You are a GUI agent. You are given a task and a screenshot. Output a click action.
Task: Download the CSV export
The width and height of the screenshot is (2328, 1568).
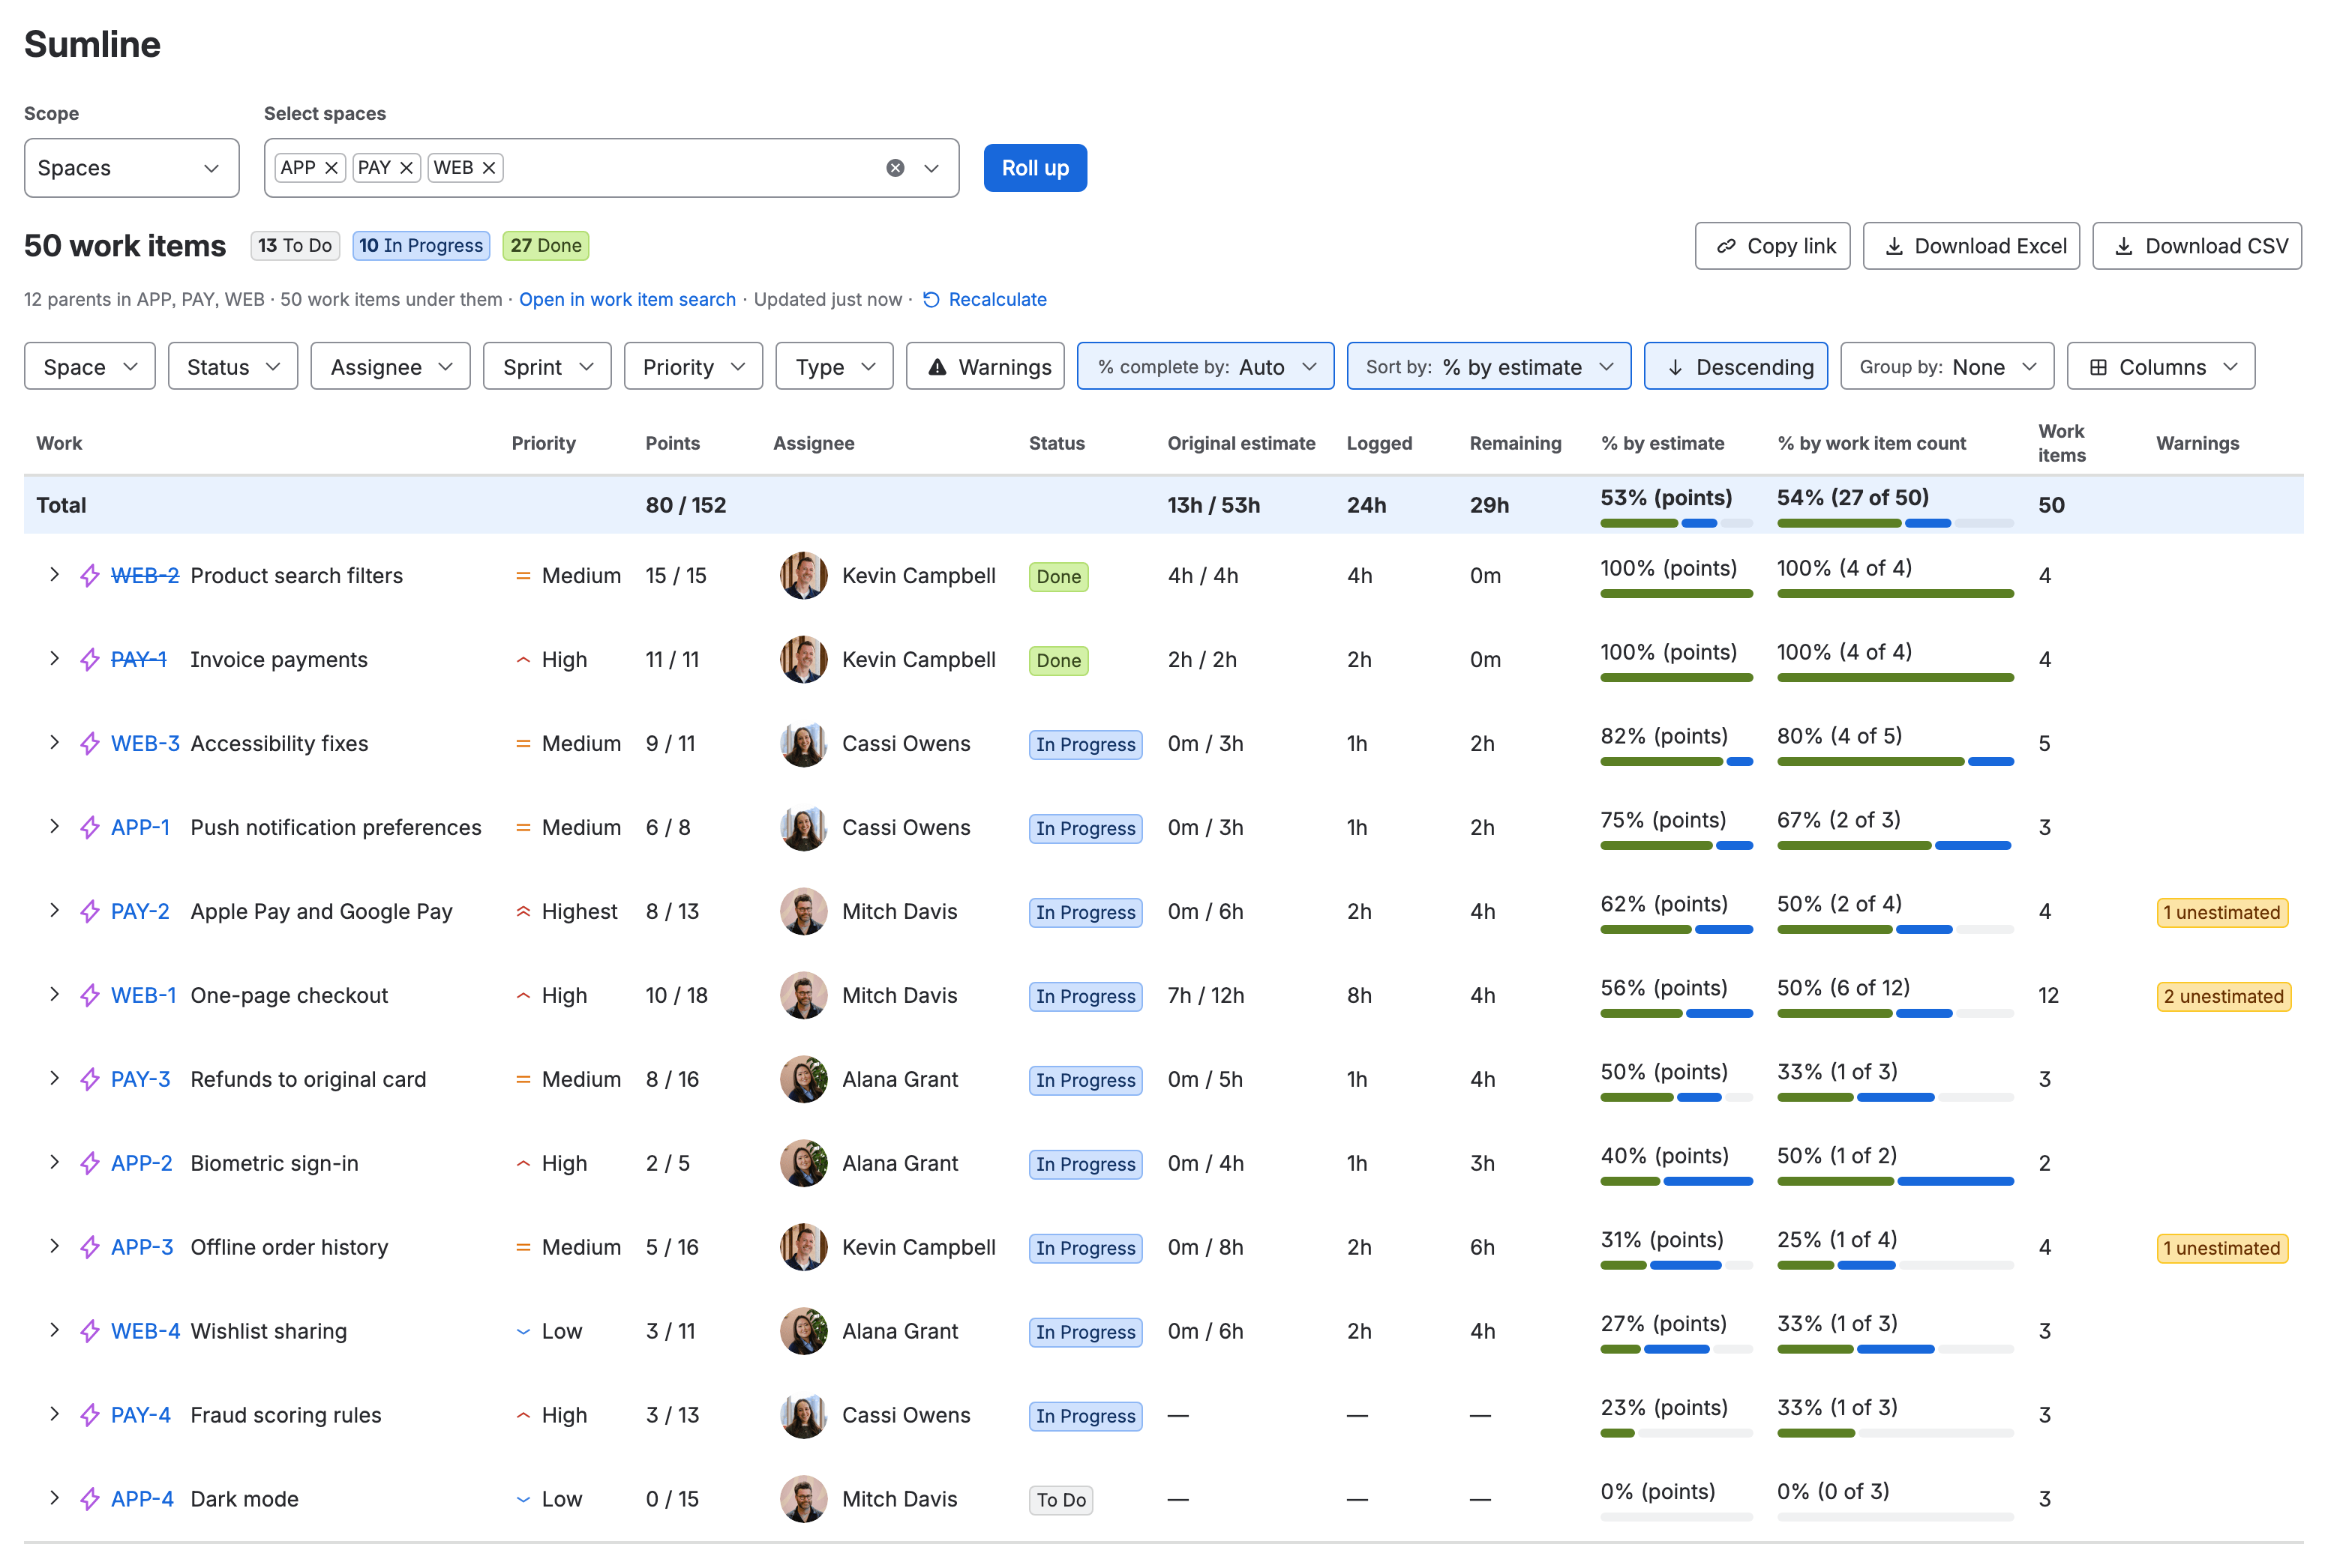(2198, 246)
